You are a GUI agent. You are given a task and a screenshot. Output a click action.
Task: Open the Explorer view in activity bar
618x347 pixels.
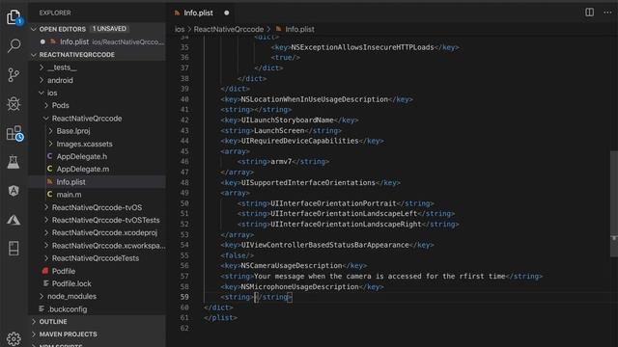[14, 17]
